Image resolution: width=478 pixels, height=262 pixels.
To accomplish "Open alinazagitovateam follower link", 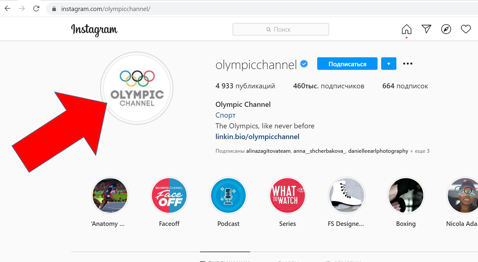I will (x=268, y=151).
